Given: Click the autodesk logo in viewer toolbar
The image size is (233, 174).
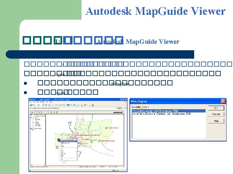Looking at the screenshot, I should point(118,112).
